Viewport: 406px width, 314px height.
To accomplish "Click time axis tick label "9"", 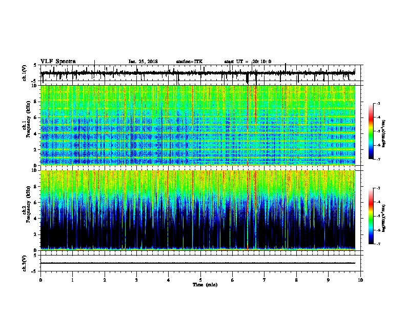I will [x=328, y=280].
